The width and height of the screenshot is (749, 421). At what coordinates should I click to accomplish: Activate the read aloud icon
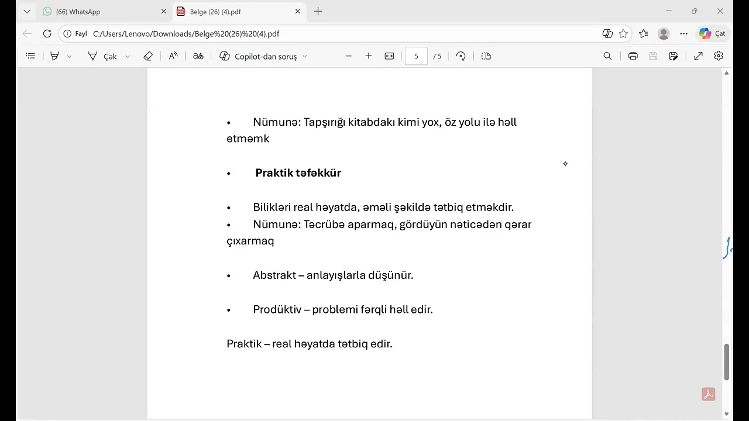(x=173, y=56)
